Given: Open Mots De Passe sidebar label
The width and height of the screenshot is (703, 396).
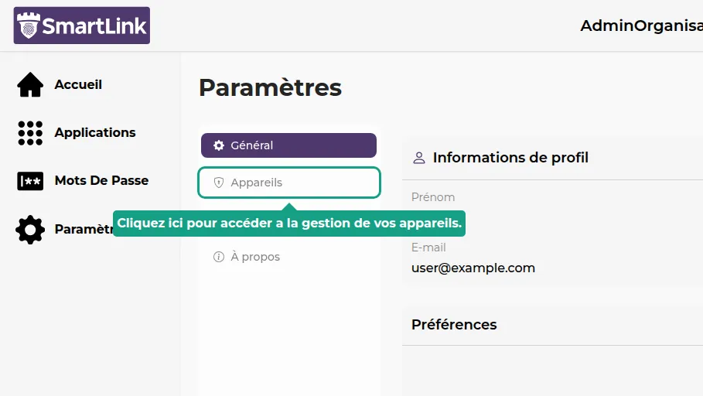Looking at the screenshot, I should click(x=101, y=181).
